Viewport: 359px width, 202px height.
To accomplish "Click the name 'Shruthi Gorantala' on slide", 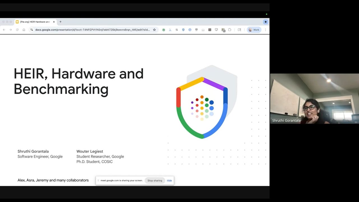I will click(33, 151).
